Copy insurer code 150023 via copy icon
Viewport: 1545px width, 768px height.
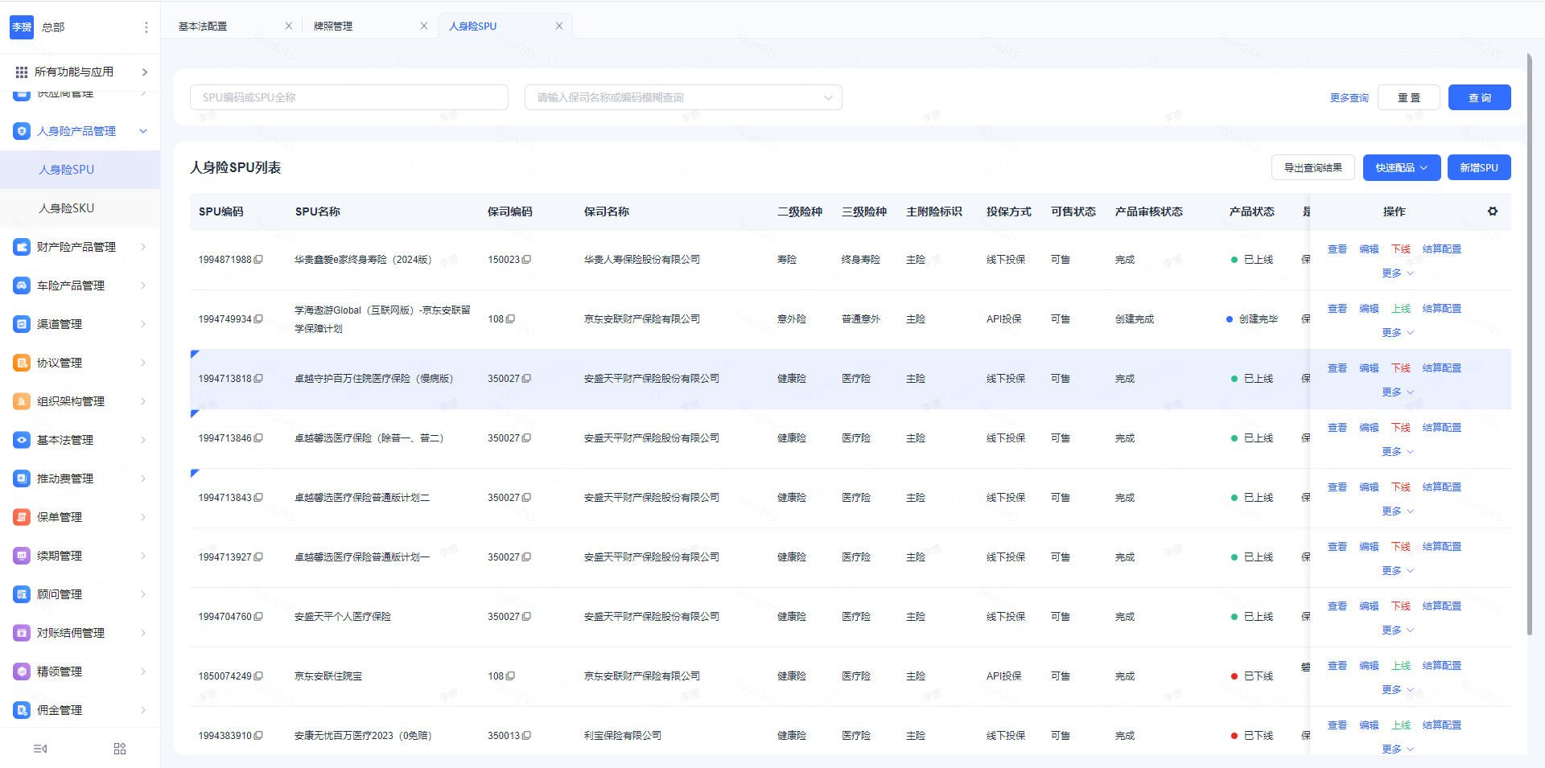[526, 260]
